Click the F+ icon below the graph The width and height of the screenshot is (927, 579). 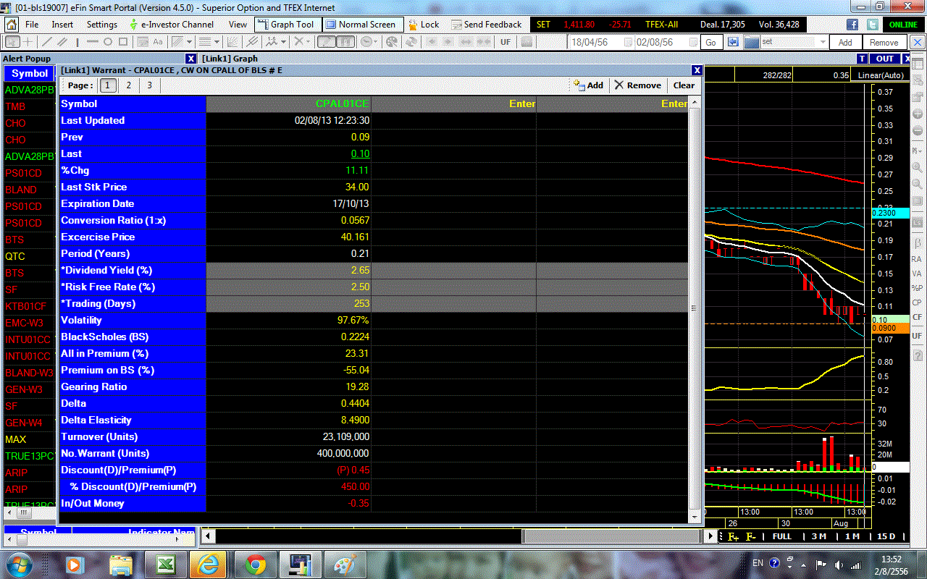pos(733,536)
